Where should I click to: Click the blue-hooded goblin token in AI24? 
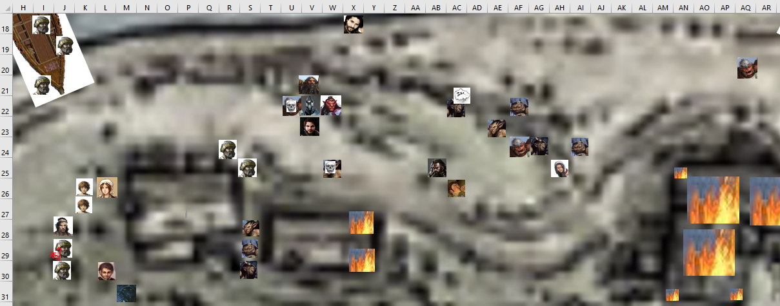click(579, 147)
